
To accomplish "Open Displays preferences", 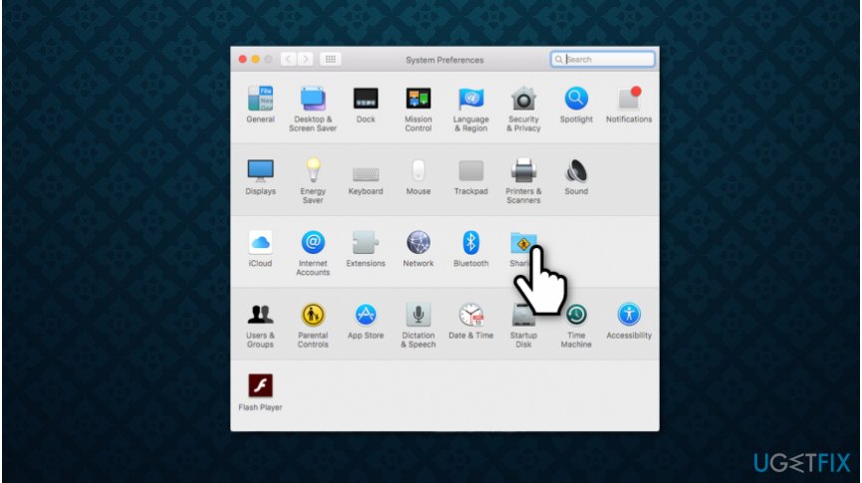I will [x=260, y=171].
